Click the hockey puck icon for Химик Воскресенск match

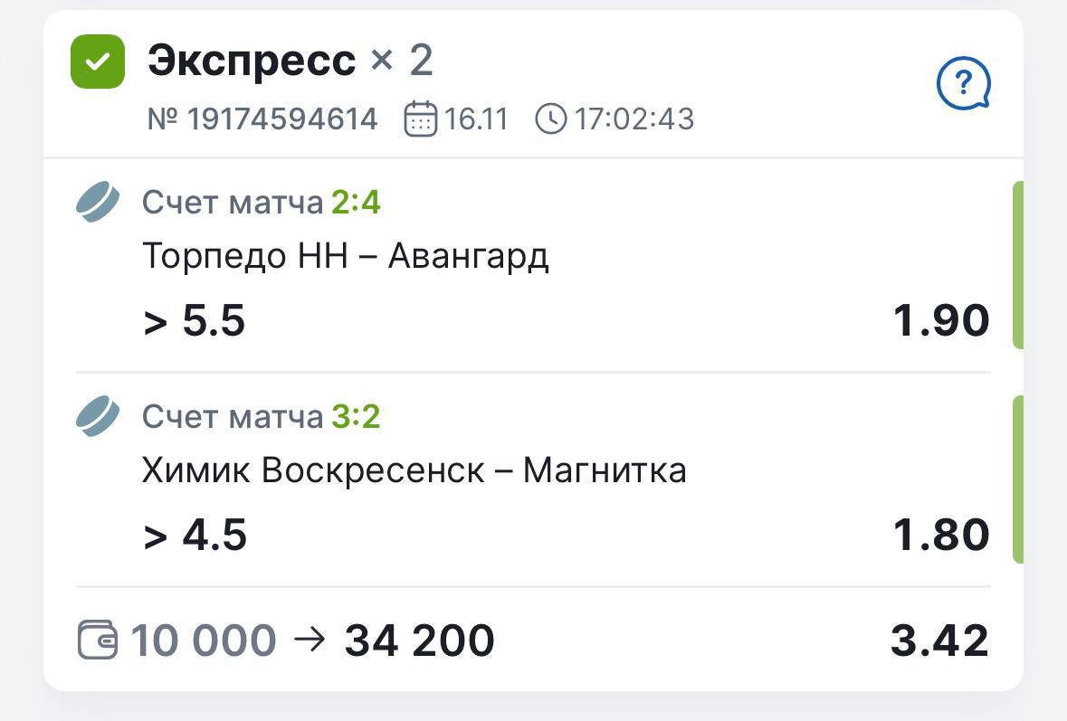point(98,417)
